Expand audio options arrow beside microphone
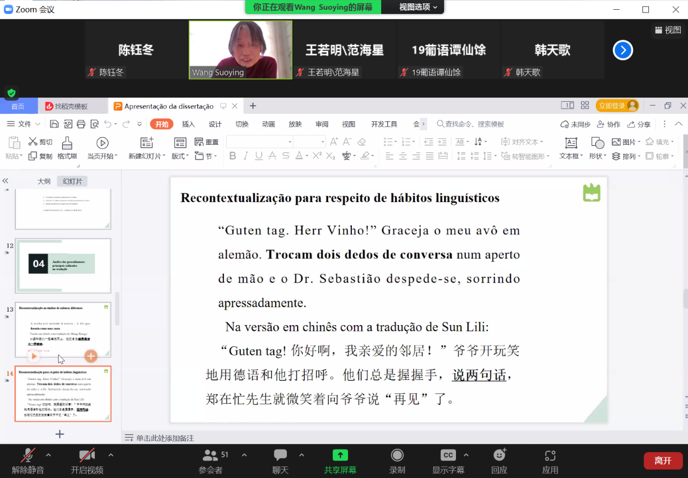The image size is (688, 478). pos(48,455)
